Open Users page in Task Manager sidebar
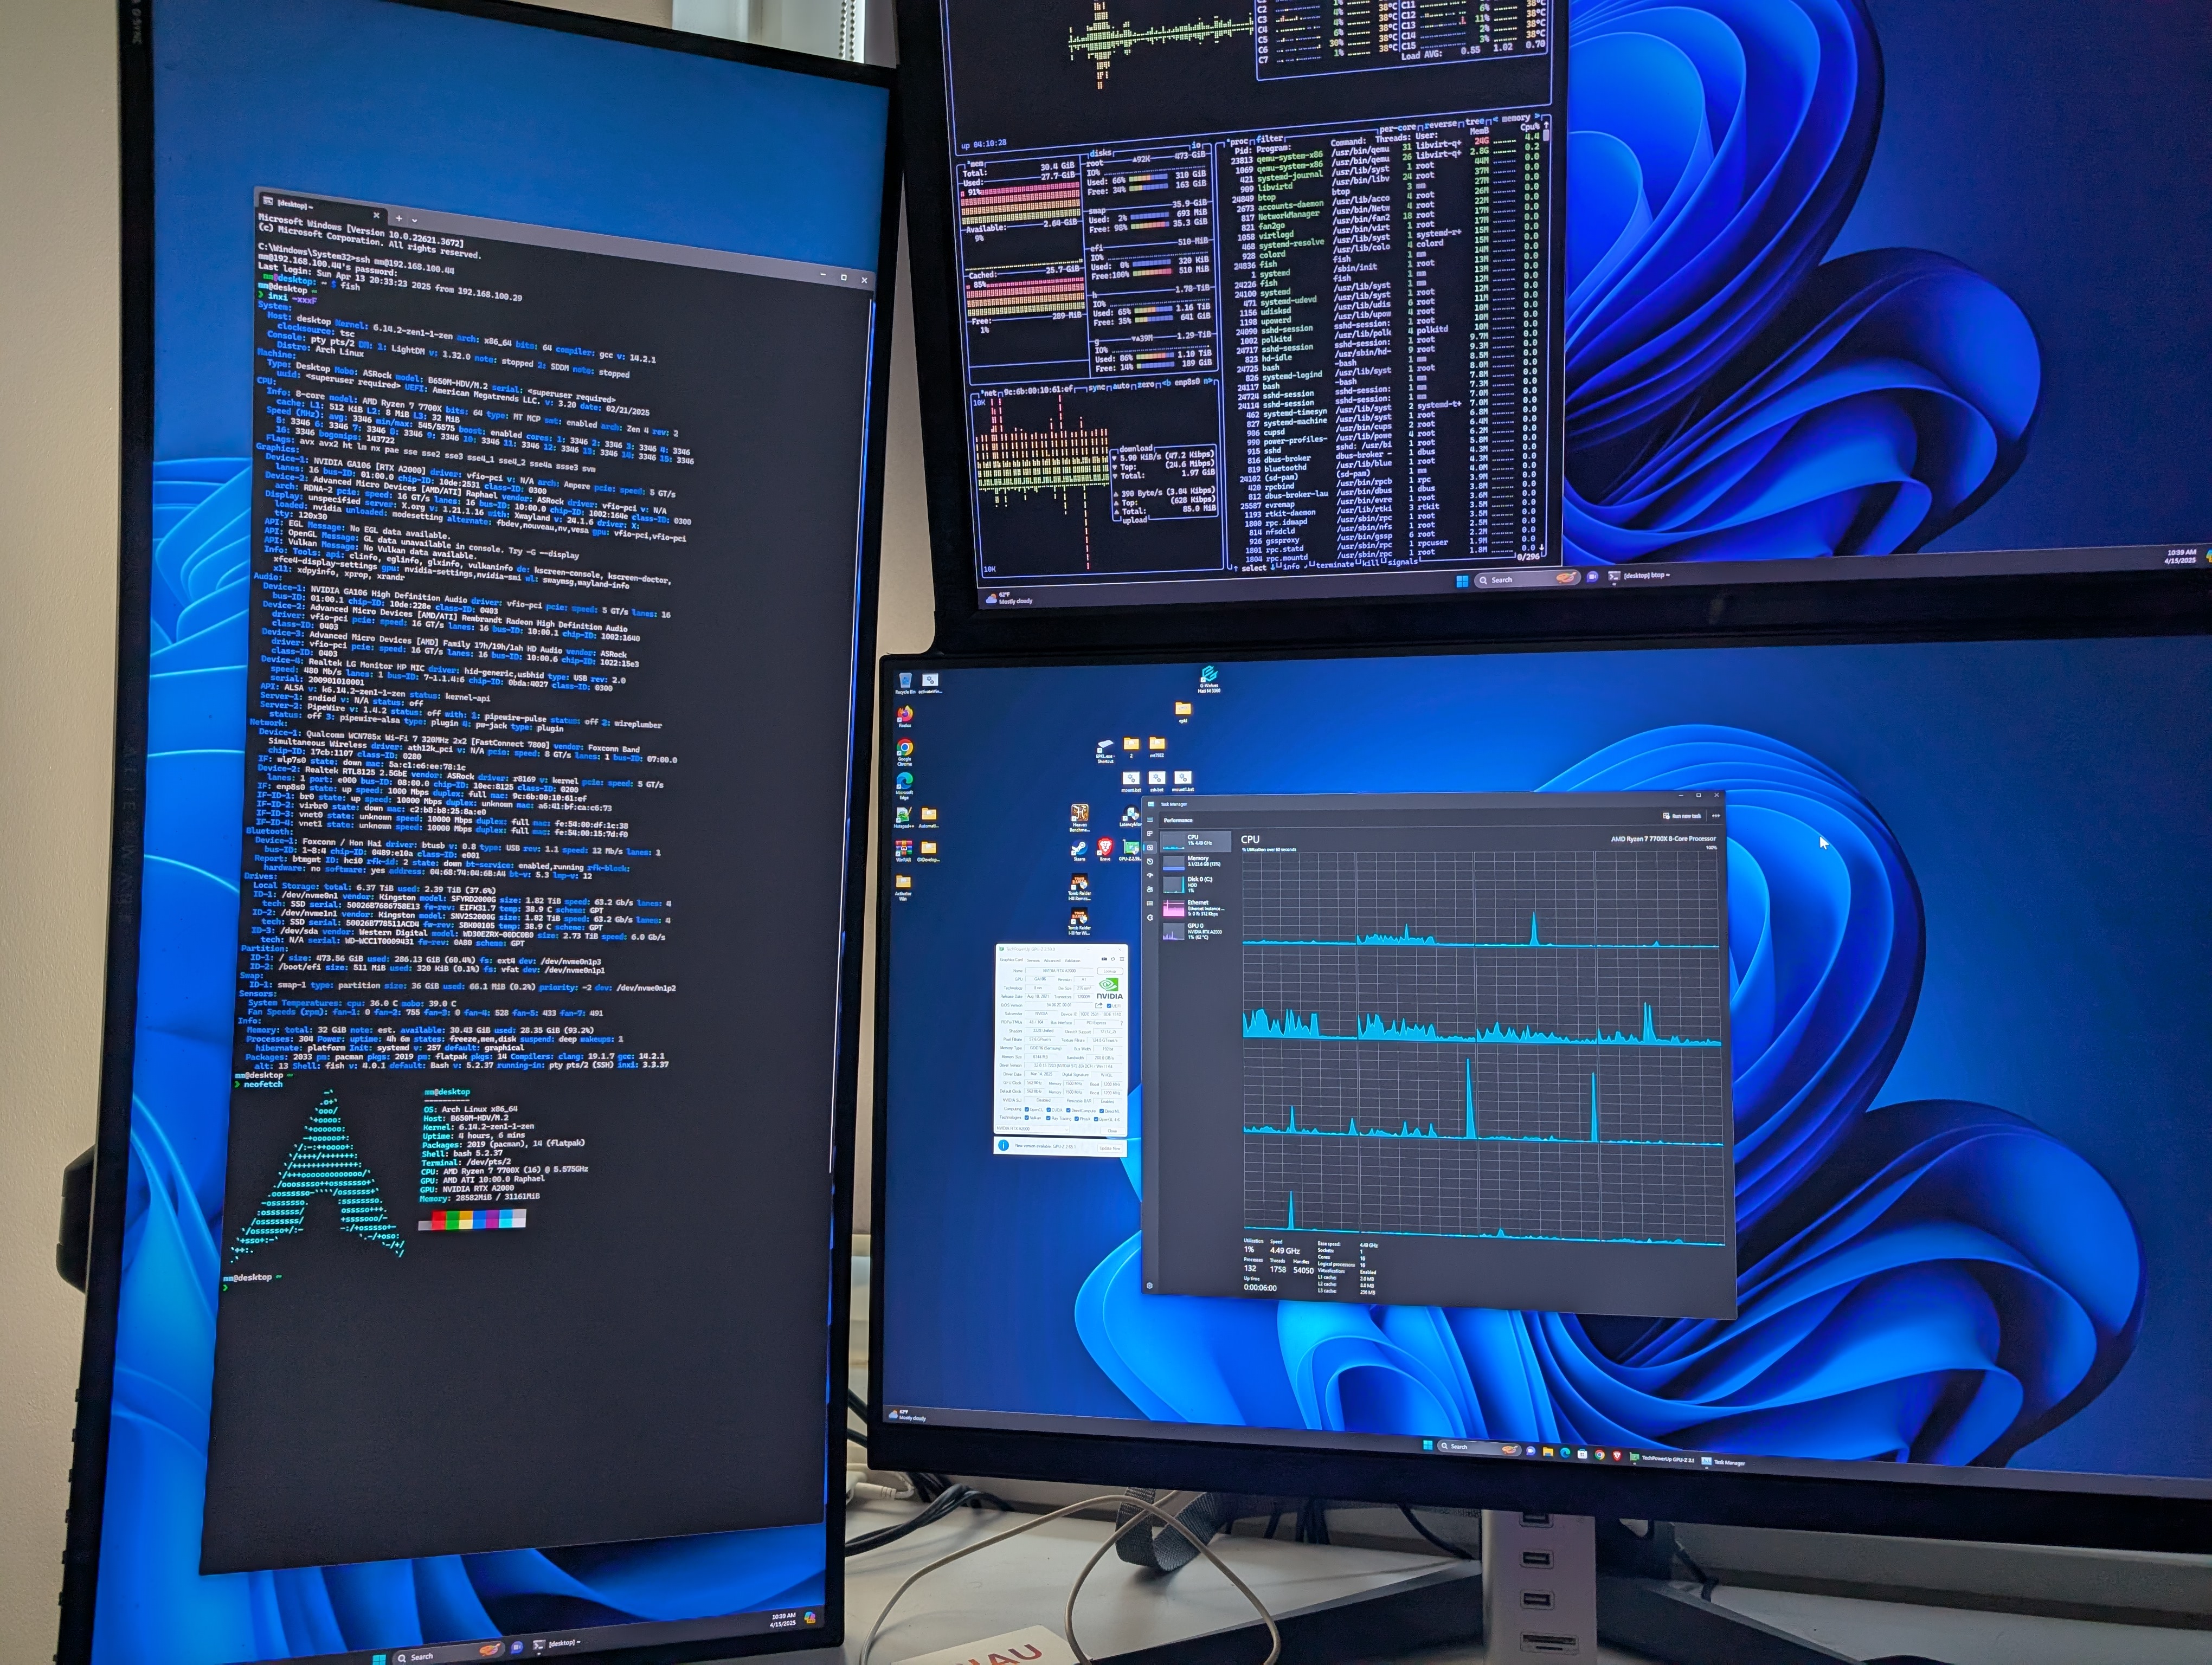The width and height of the screenshot is (2212, 1665). pos(1150,889)
